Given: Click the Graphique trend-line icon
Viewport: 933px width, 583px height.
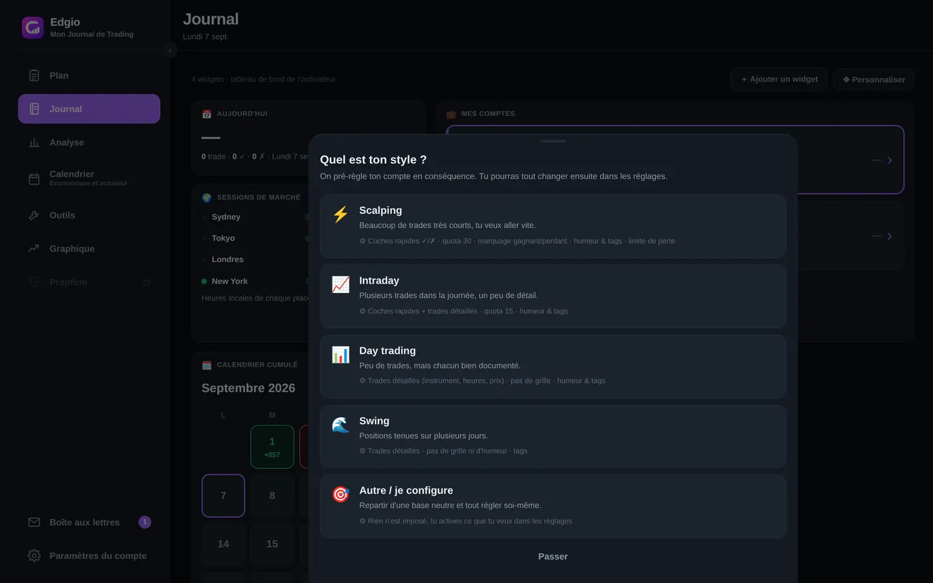Looking at the screenshot, I should coord(34,249).
